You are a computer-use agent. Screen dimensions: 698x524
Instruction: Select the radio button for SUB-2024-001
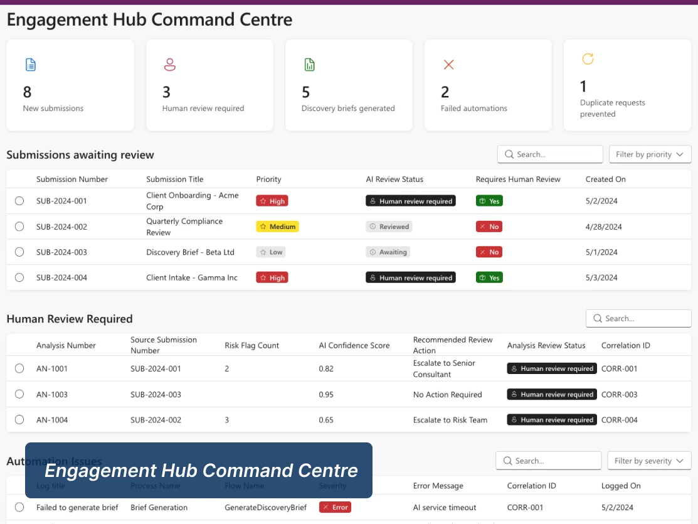pos(19,201)
